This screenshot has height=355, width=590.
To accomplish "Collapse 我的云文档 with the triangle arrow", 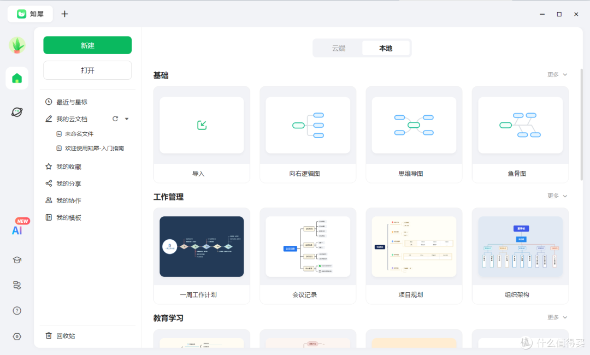I will click(x=127, y=119).
